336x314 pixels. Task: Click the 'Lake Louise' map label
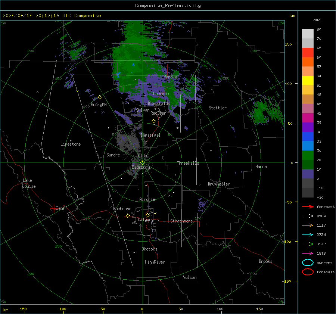point(29,183)
